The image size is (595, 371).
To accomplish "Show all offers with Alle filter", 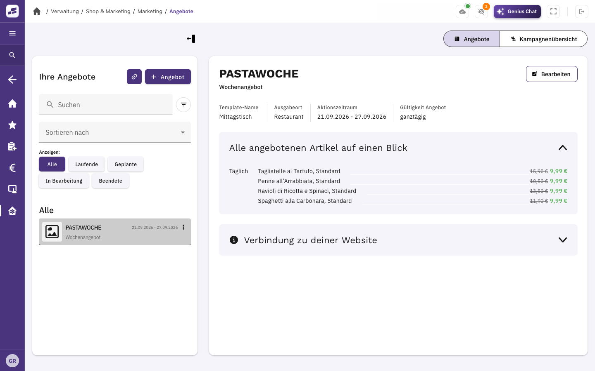I will pos(52,164).
